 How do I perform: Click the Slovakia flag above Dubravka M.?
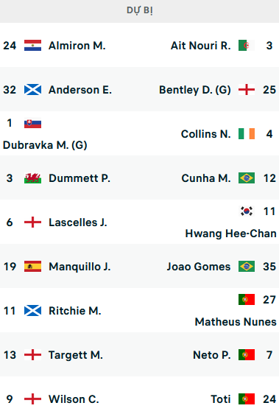click(x=32, y=123)
